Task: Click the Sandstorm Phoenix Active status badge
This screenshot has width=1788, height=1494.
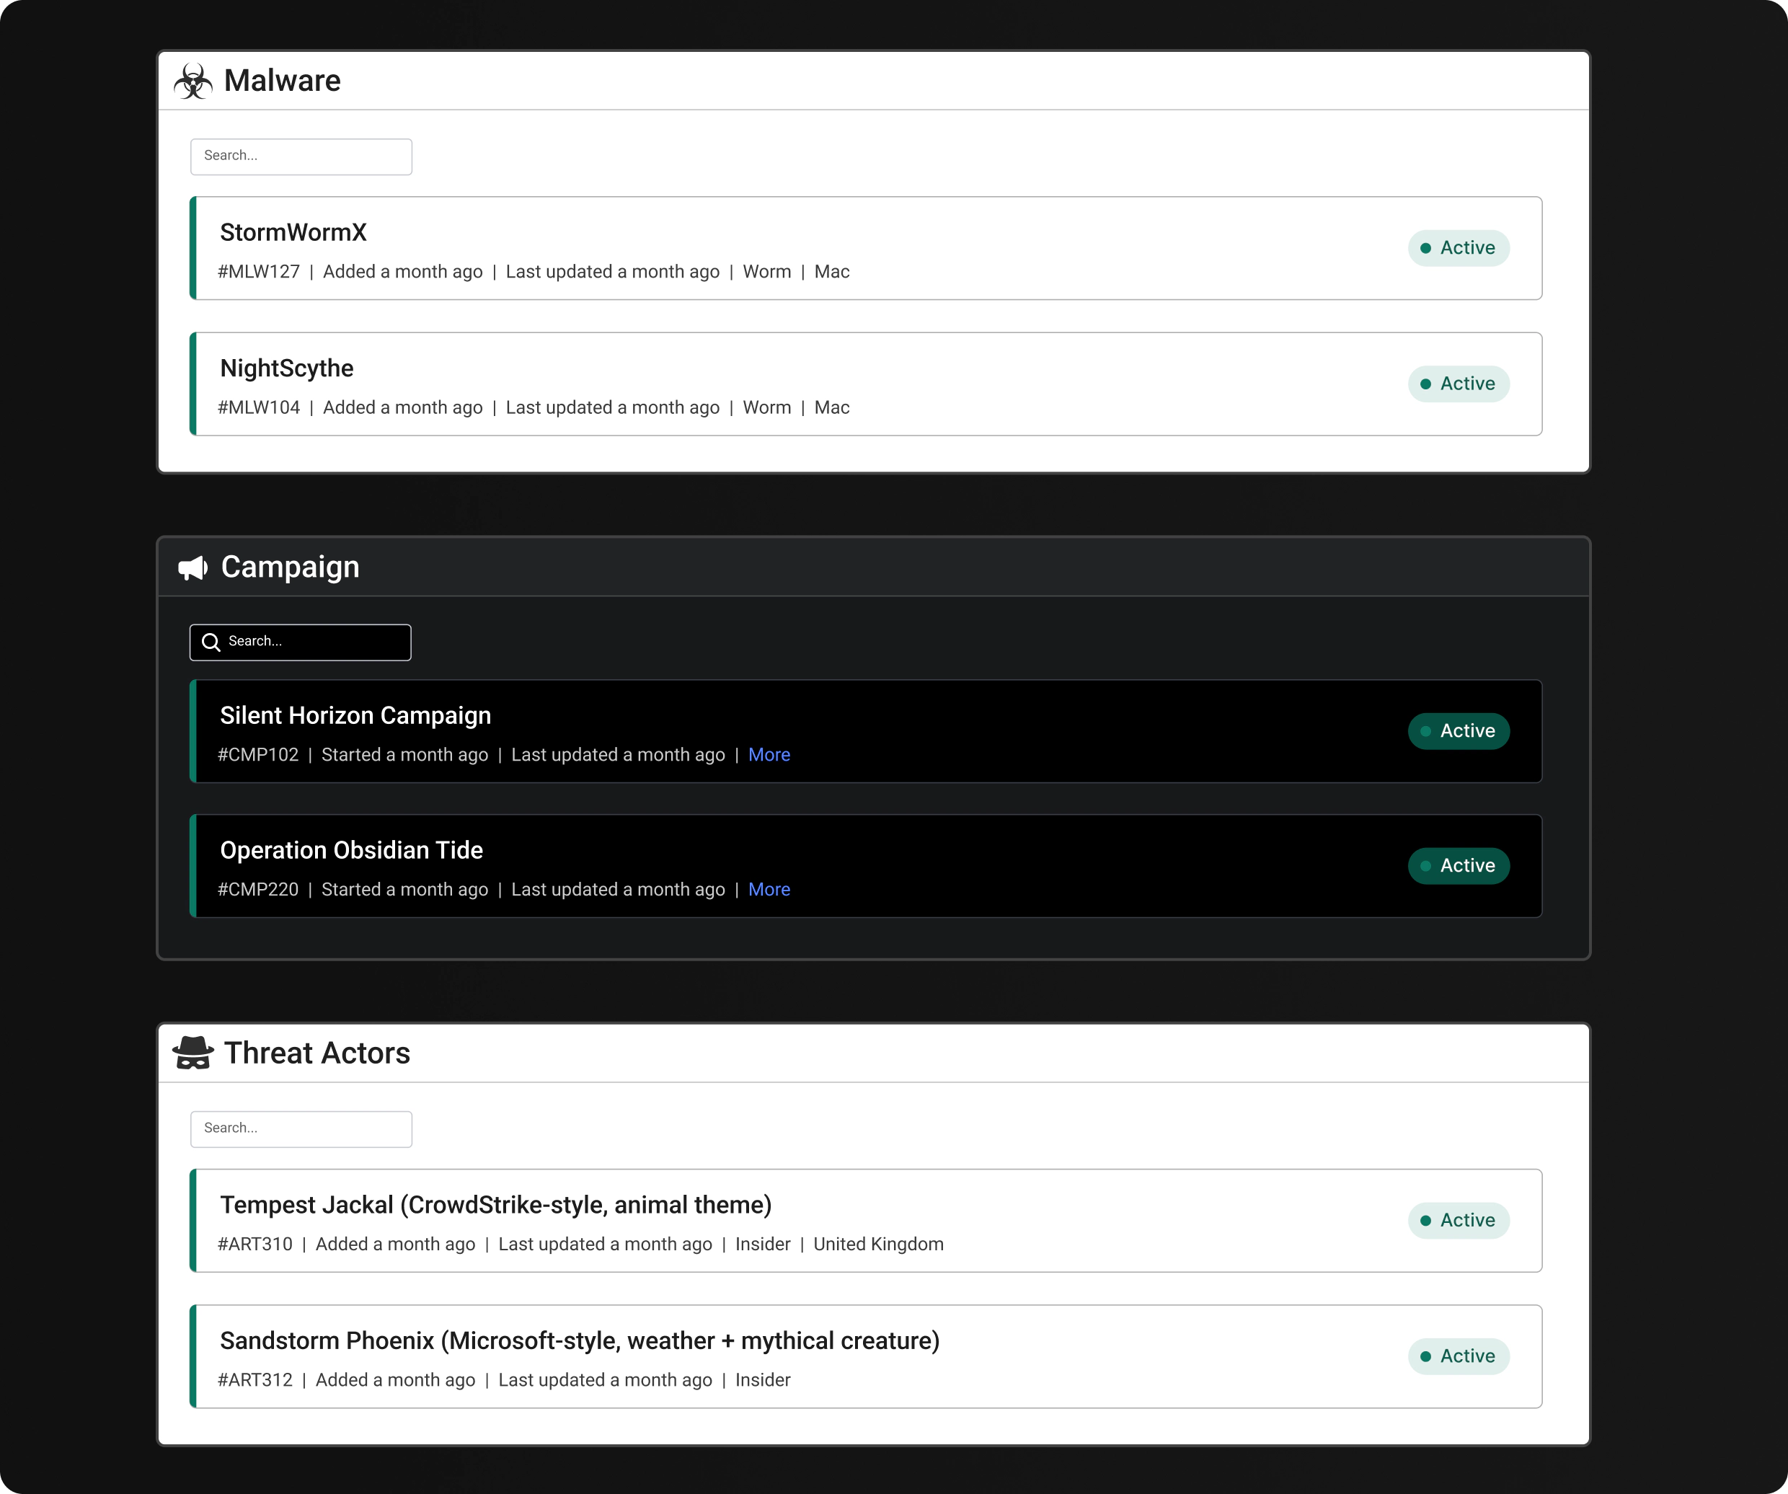Action: pos(1458,1356)
